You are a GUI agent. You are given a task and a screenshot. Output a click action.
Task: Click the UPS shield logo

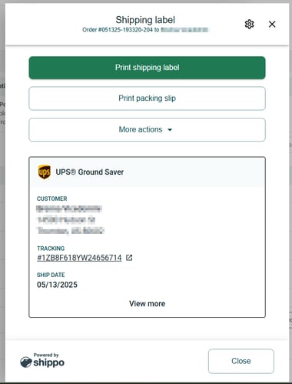tap(45, 172)
